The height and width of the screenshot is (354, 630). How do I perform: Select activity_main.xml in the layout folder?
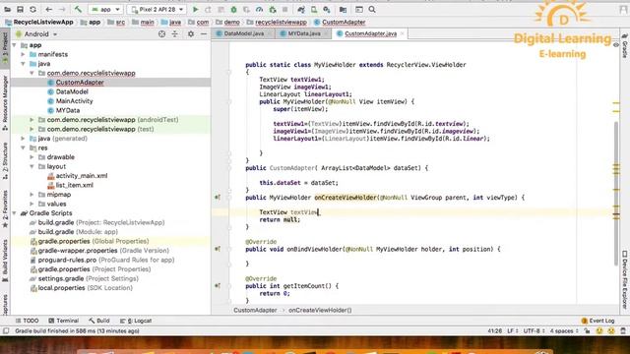coord(82,176)
